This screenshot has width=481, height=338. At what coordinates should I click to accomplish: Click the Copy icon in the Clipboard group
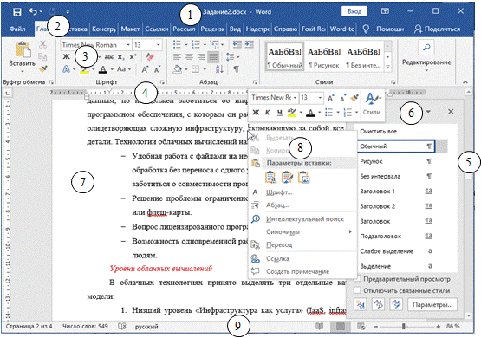43,57
